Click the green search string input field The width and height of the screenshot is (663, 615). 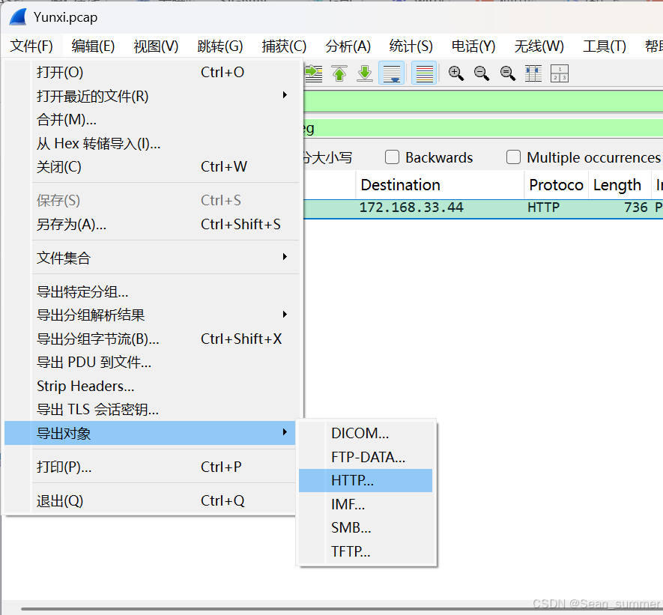483,128
